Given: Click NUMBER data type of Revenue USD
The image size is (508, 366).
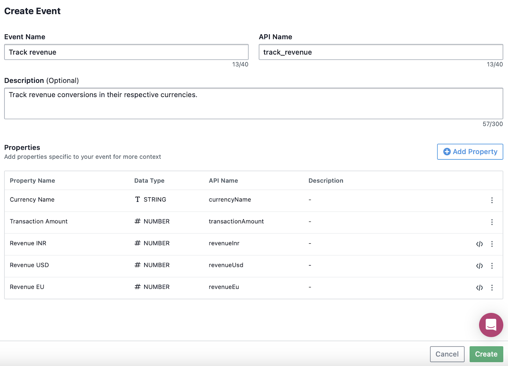Looking at the screenshot, I should click(152, 265).
